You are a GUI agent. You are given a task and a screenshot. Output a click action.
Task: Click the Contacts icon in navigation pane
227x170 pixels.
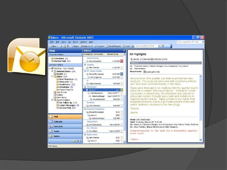(x=51, y=126)
